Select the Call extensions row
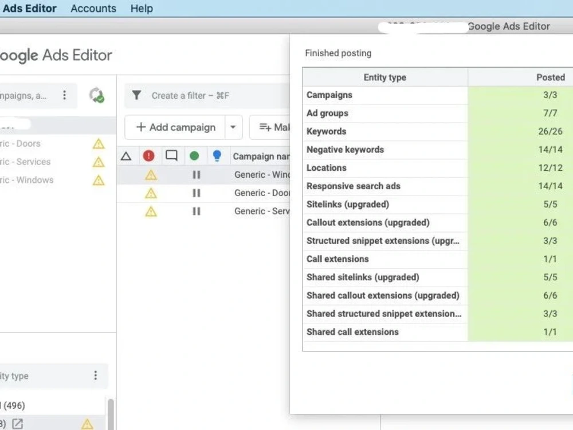The height and width of the screenshot is (430, 573). [438, 259]
